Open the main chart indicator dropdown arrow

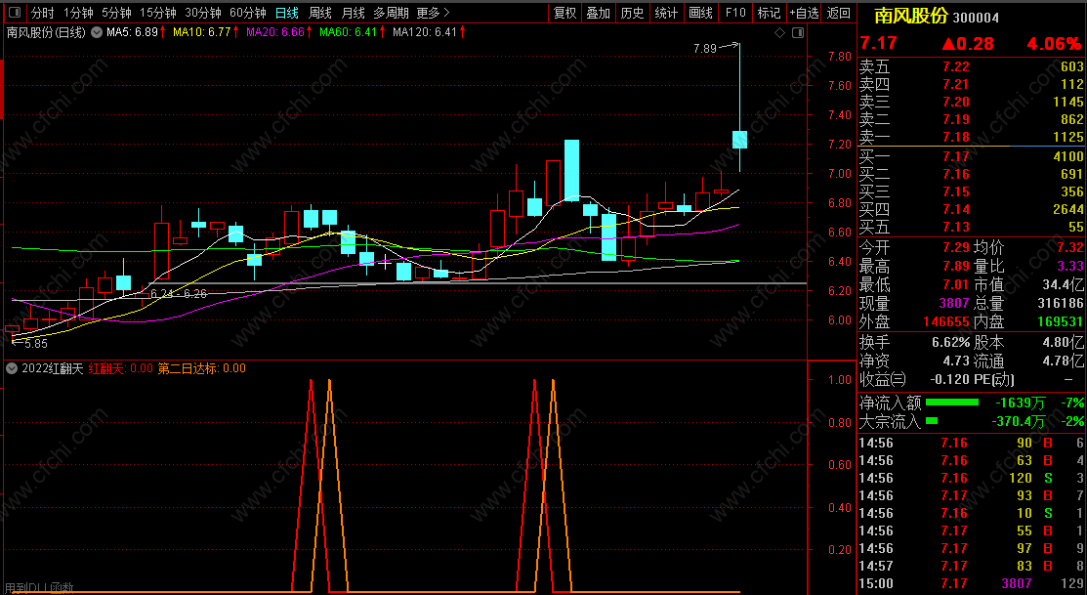click(x=96, y=32)
